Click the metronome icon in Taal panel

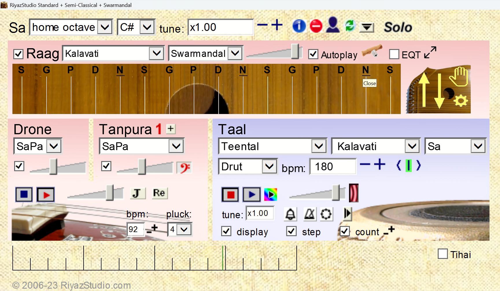pyautogui.click(x=309, y=214)
